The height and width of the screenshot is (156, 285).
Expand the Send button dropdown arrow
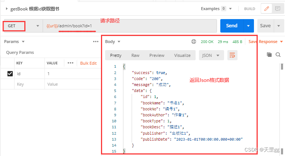tap(248, 26)
